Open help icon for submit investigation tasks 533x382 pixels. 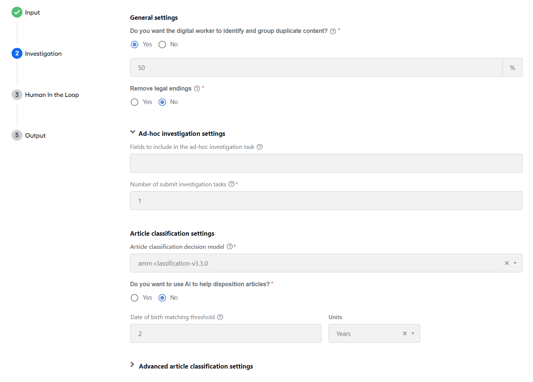click(231, 184)
